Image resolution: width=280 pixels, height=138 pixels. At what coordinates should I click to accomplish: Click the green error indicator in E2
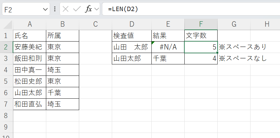coord(153,43)
